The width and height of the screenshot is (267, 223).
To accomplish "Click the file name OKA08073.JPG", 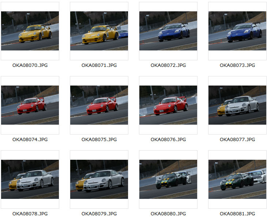I will (237, 65).
